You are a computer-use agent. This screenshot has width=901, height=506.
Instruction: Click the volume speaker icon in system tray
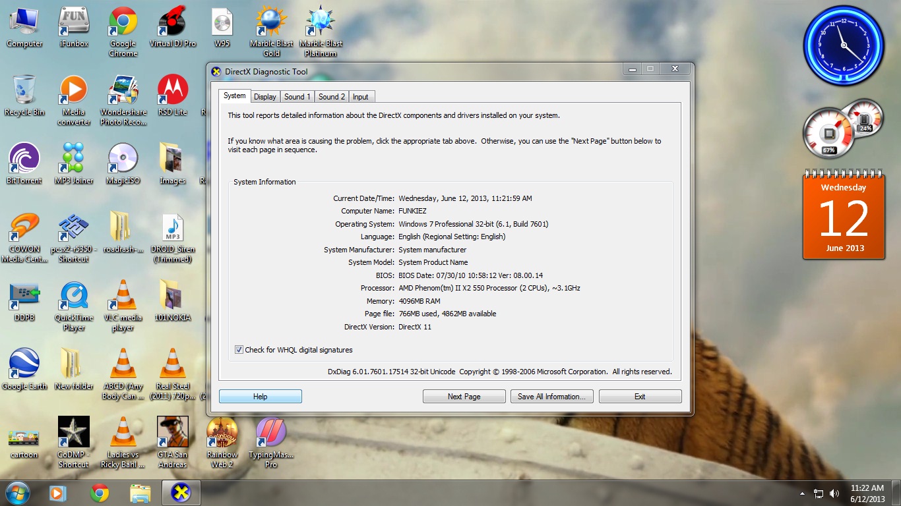click(834, 493)
